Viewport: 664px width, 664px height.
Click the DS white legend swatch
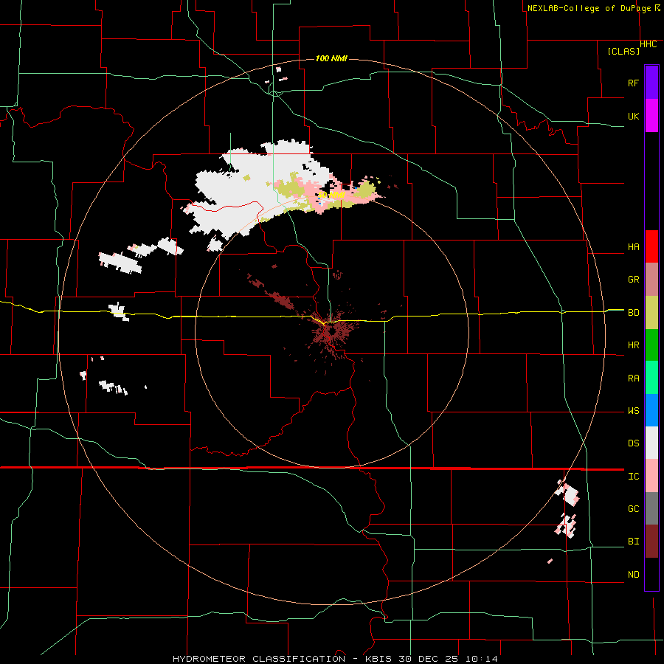tap(651, 443)
